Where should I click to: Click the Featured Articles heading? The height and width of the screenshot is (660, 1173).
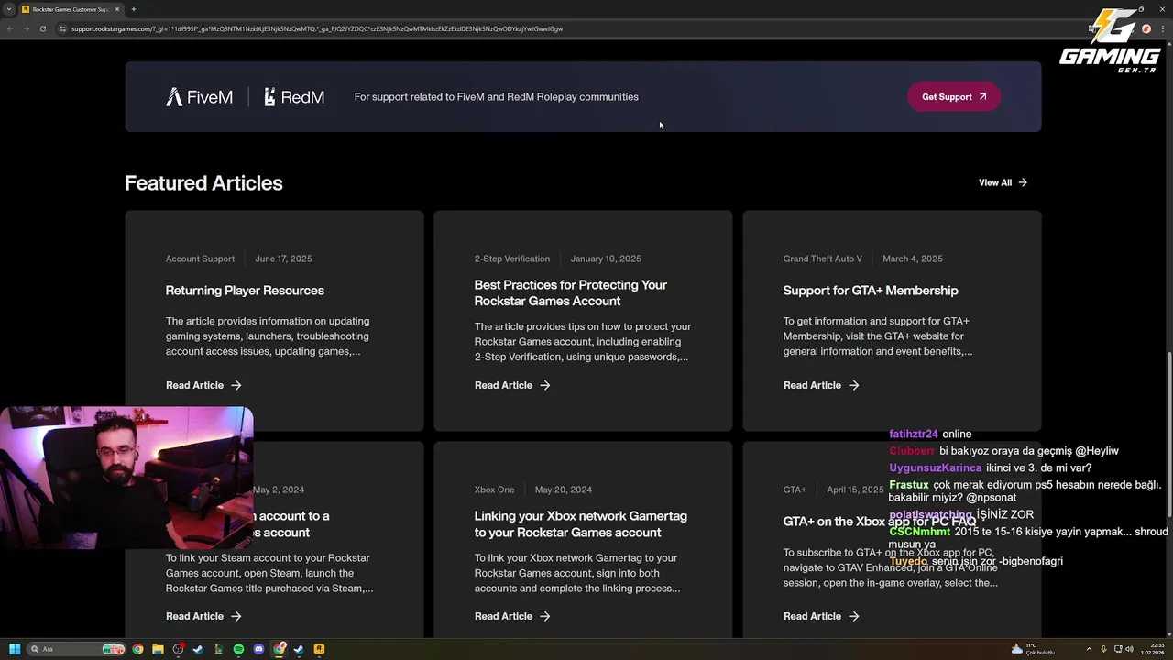203,183
